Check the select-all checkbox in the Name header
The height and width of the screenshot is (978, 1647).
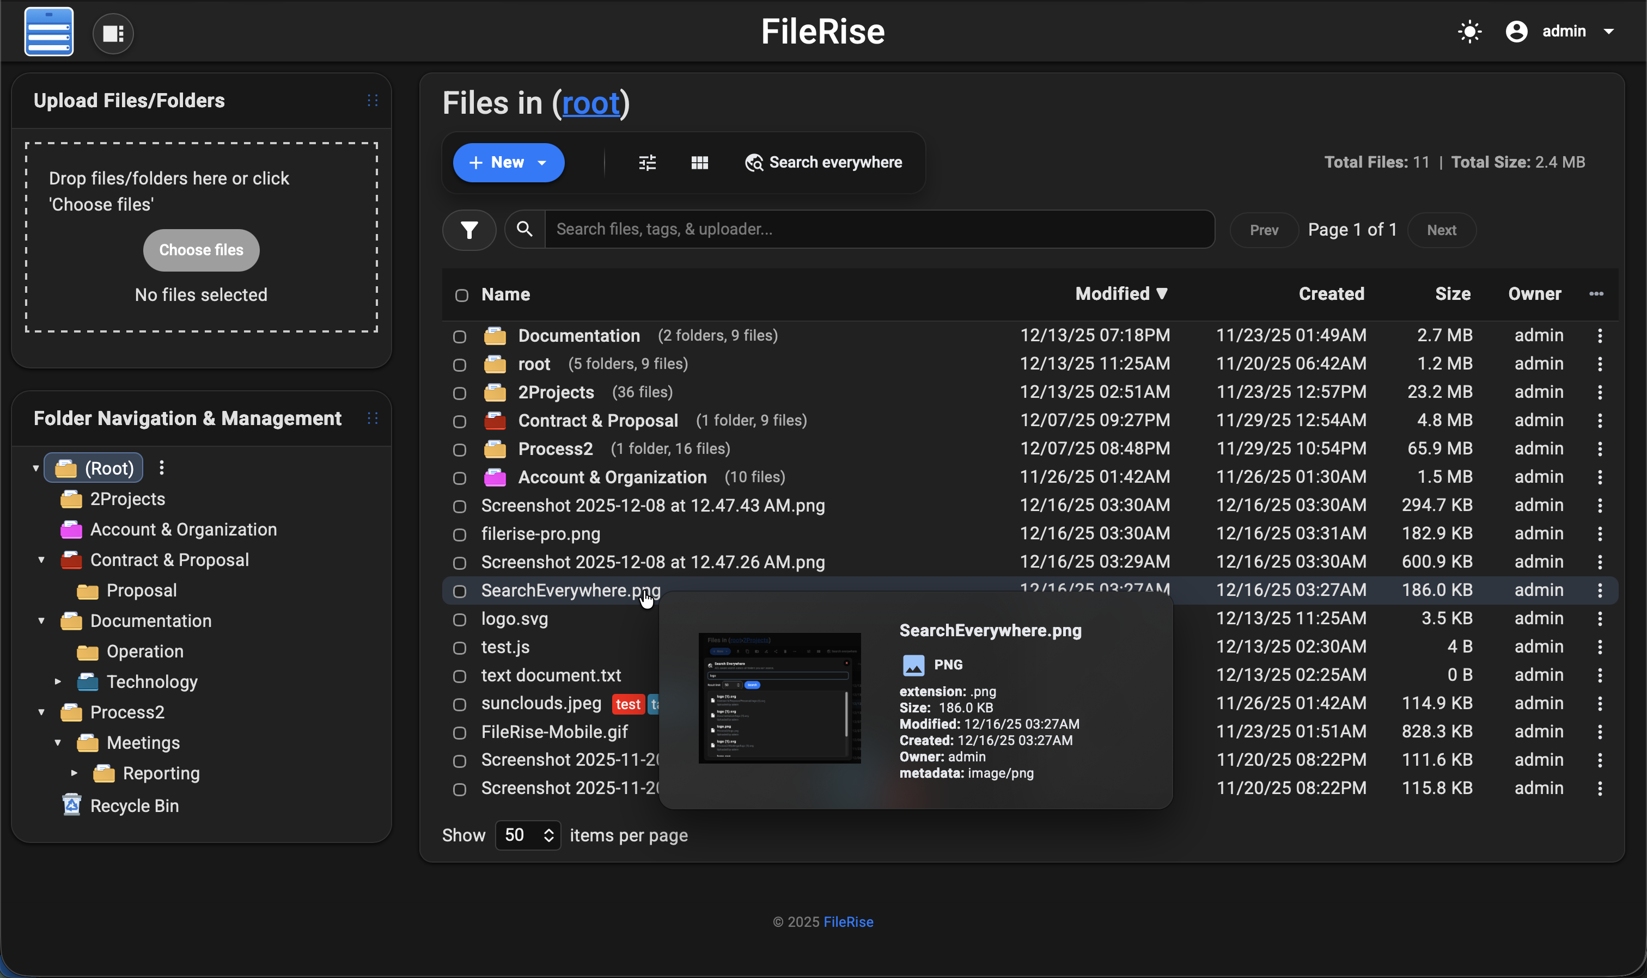point(460,295)
